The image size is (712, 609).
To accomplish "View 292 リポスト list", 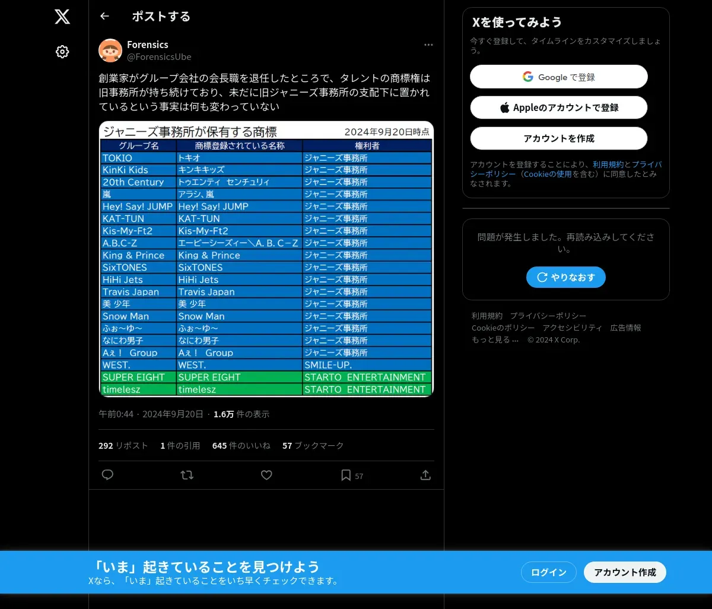I will [123, 446].
